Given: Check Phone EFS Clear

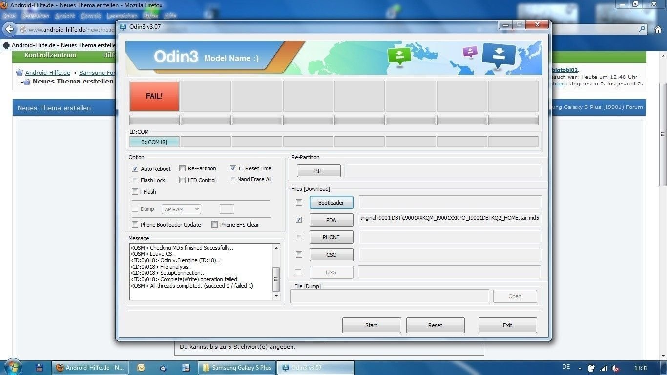Looking at the screenshot, I should tap(214, 225).
